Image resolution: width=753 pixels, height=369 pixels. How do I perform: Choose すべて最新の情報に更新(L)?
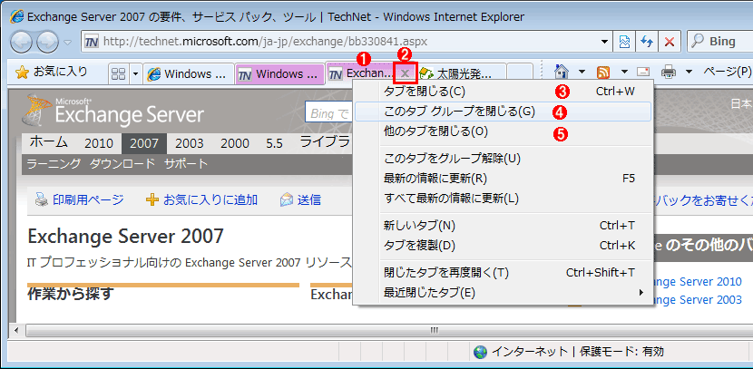click(503, 199)
